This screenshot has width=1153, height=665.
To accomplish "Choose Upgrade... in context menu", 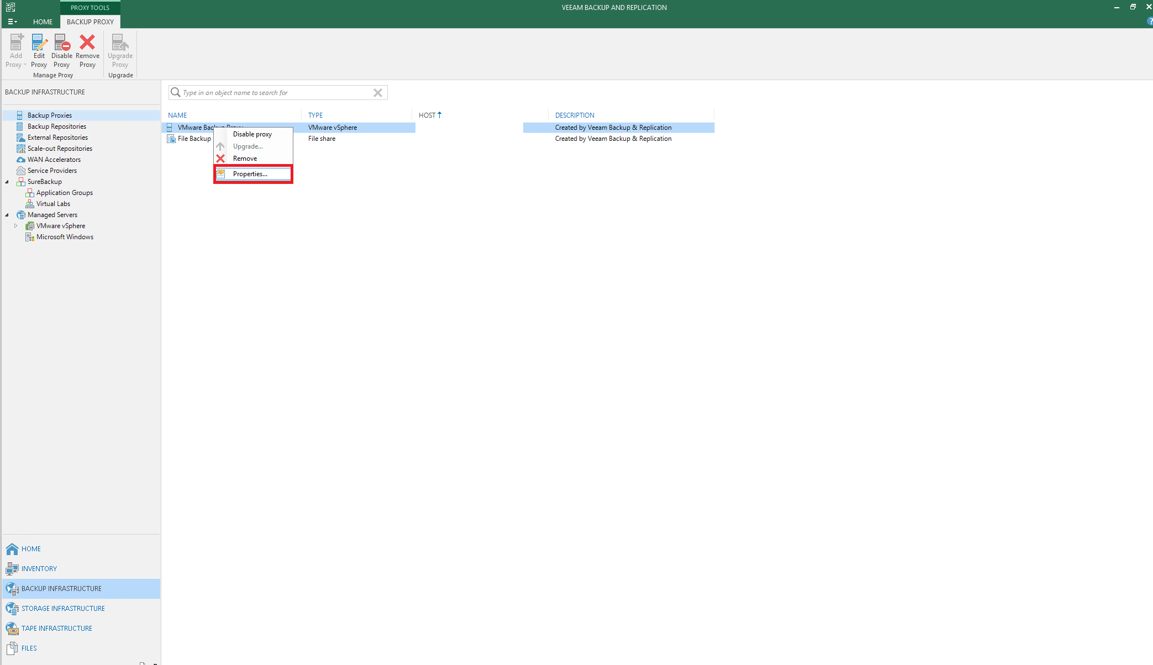I will coord(253,146).
